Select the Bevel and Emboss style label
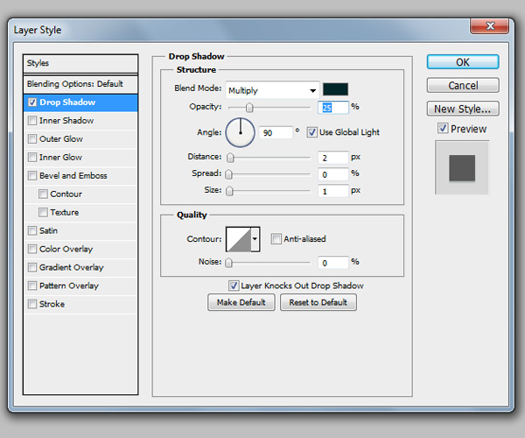The width and height of the screenshot is (525, 438). [73, 175]
